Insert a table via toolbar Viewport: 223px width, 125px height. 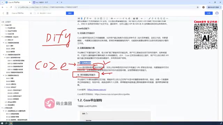coord(137,18)
